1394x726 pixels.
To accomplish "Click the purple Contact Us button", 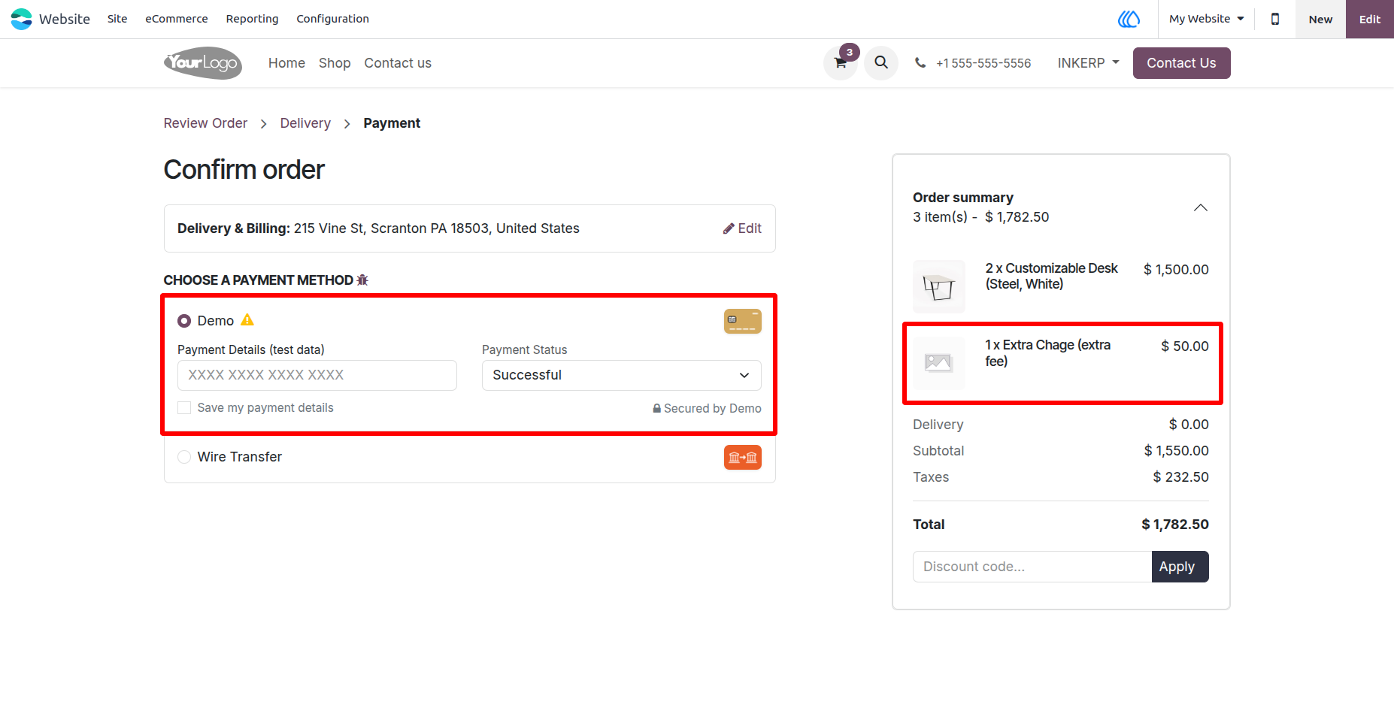I will (x=1181, y=63).
